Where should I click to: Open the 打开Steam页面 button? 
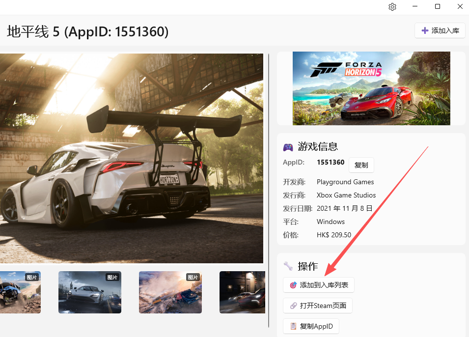(x=318, y=306)
